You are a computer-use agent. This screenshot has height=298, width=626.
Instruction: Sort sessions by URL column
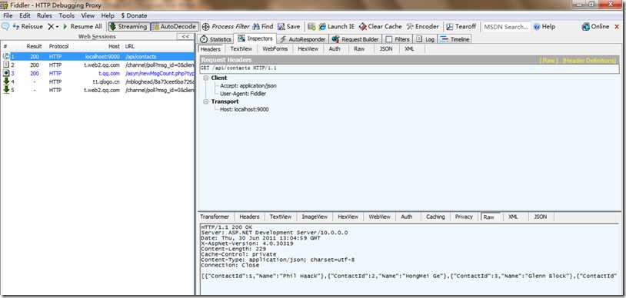pos(130,46)
